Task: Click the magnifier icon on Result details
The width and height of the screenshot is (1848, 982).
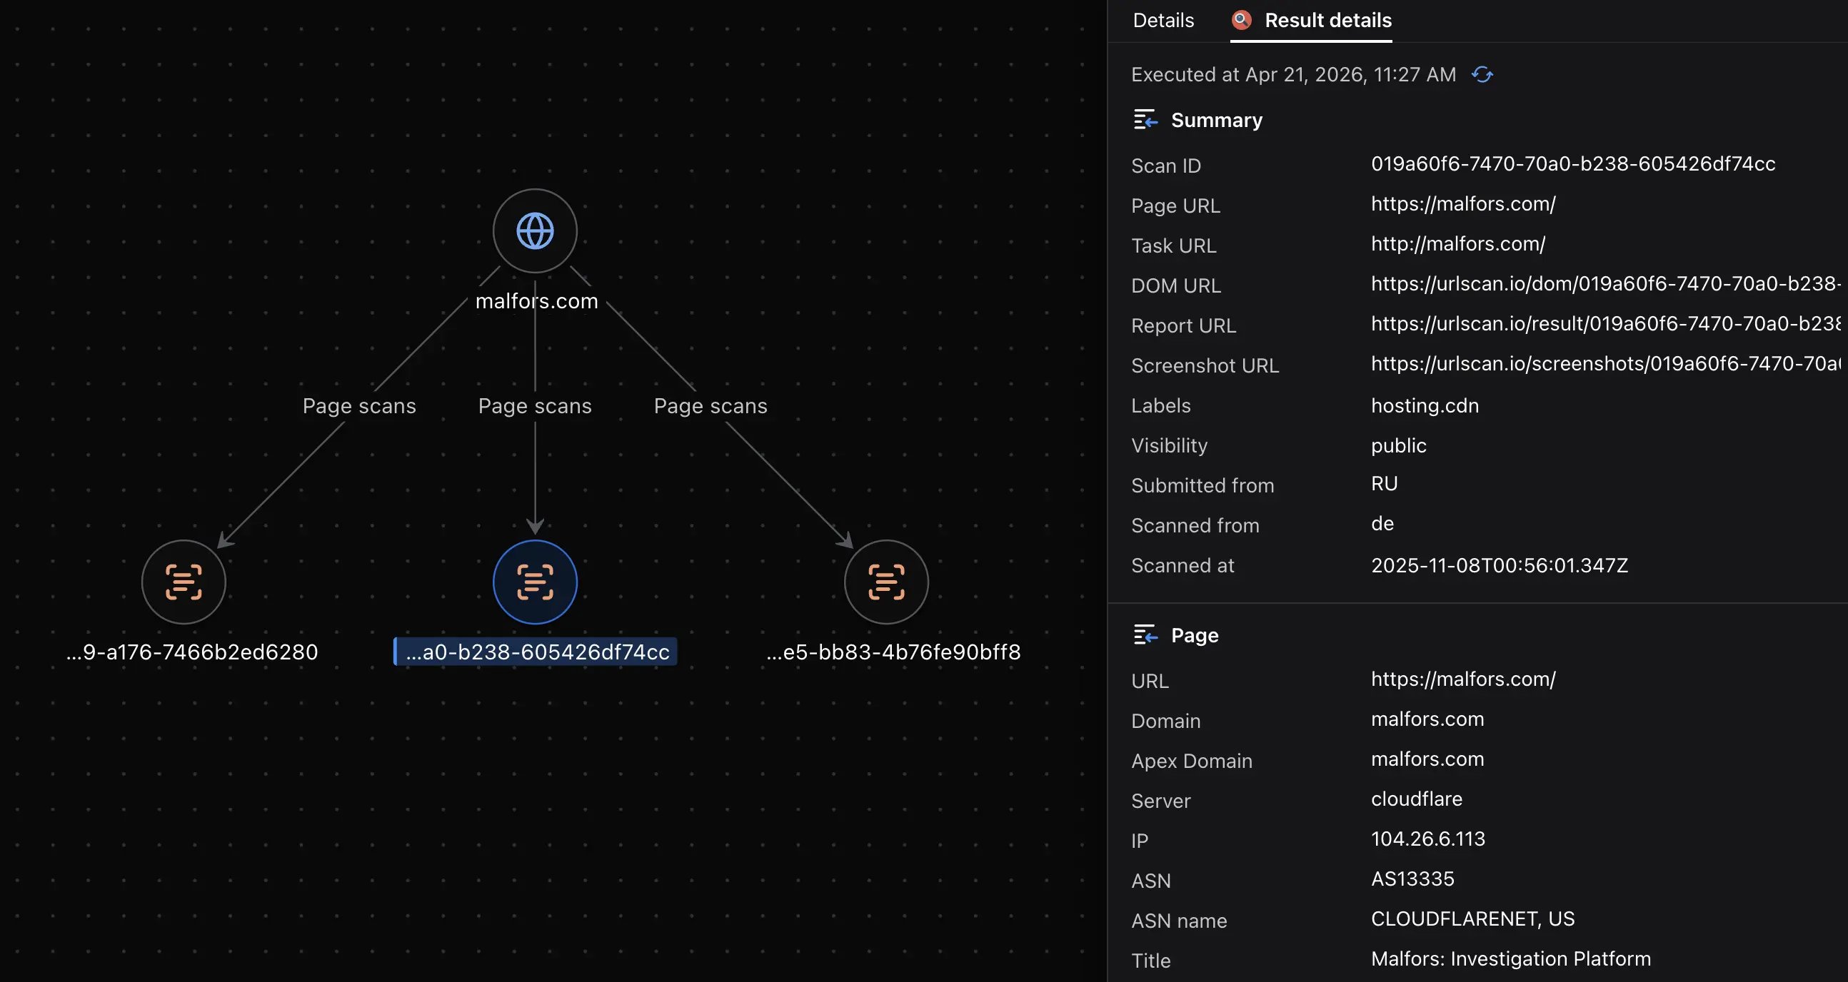Action: (1241, 20)
